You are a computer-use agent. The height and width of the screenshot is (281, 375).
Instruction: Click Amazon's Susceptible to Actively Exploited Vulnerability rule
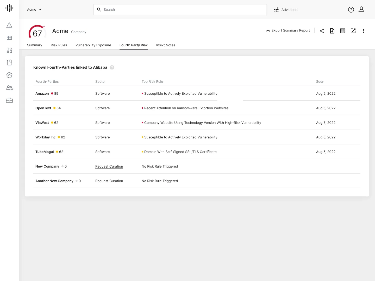point(181,93)
